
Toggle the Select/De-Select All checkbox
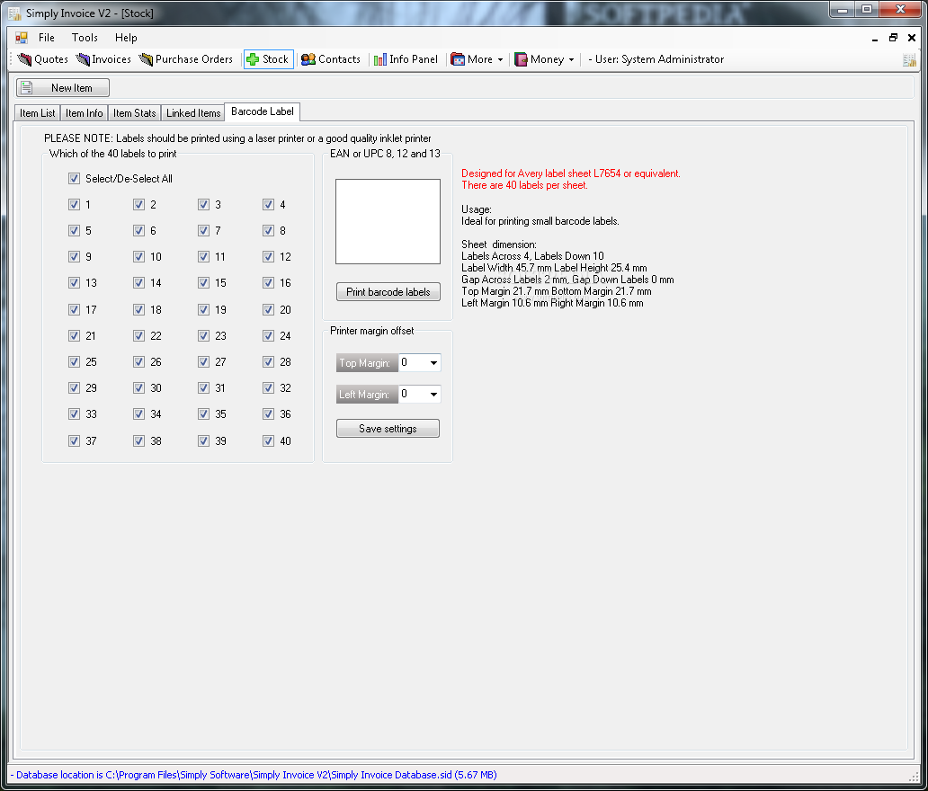74,178
